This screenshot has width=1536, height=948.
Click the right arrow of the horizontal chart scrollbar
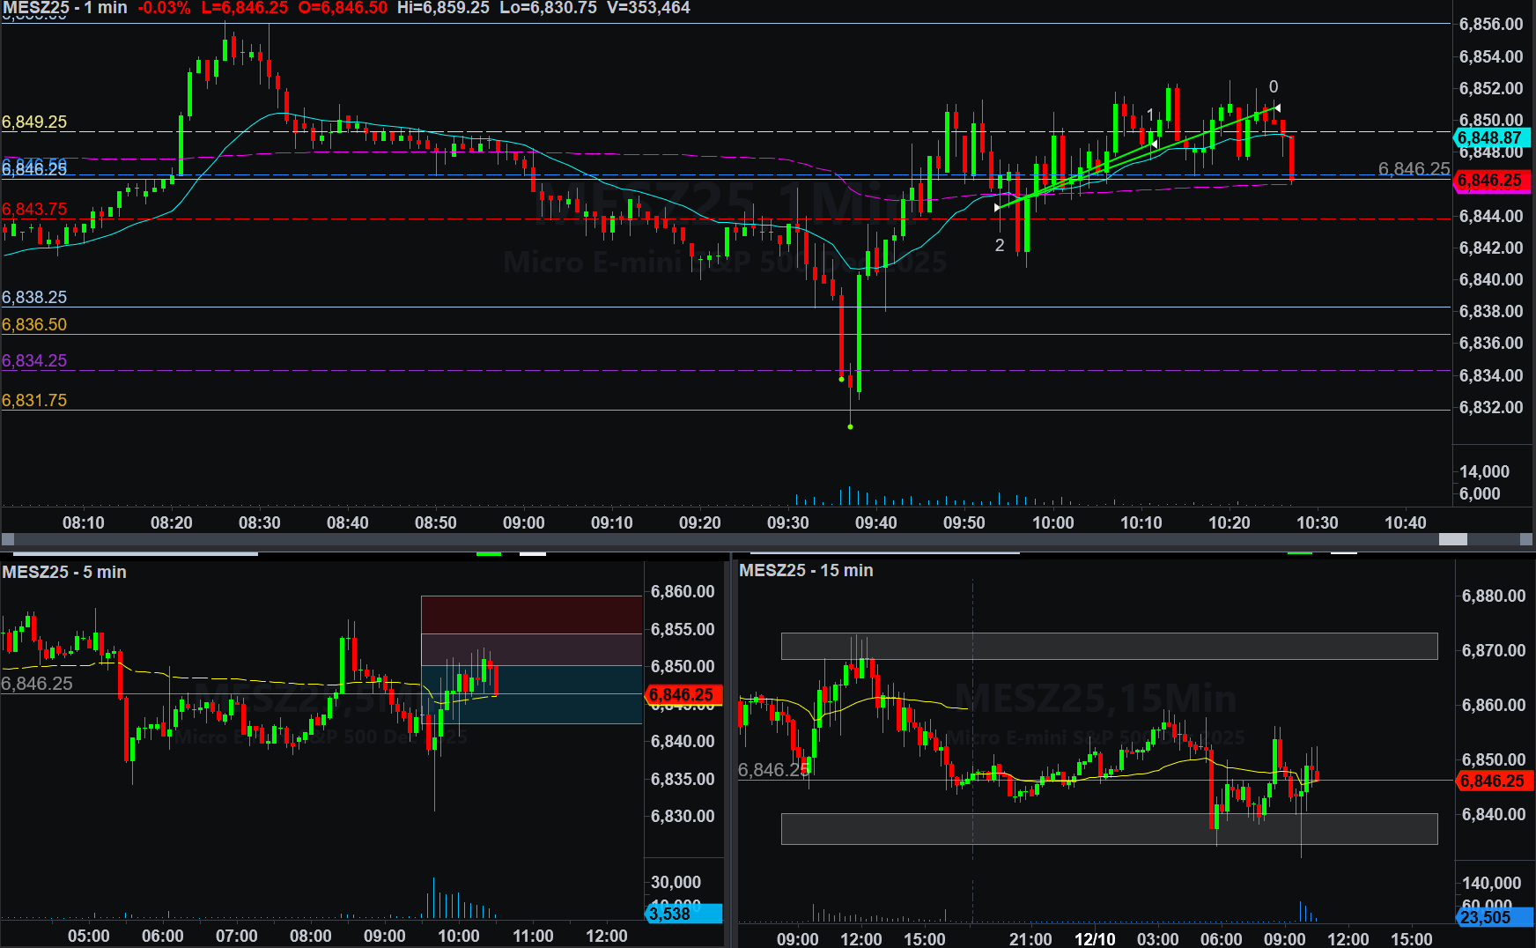[1526, 539]
